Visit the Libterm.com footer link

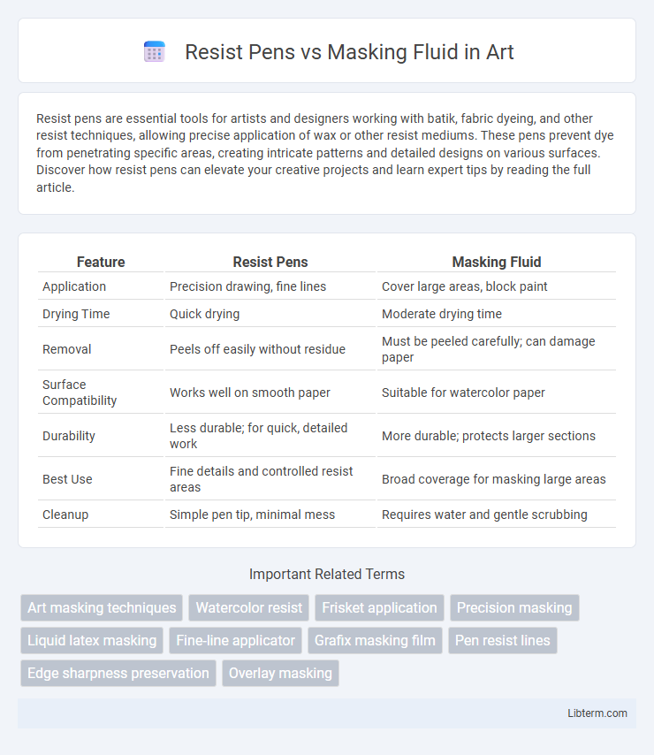pos(597,713)
